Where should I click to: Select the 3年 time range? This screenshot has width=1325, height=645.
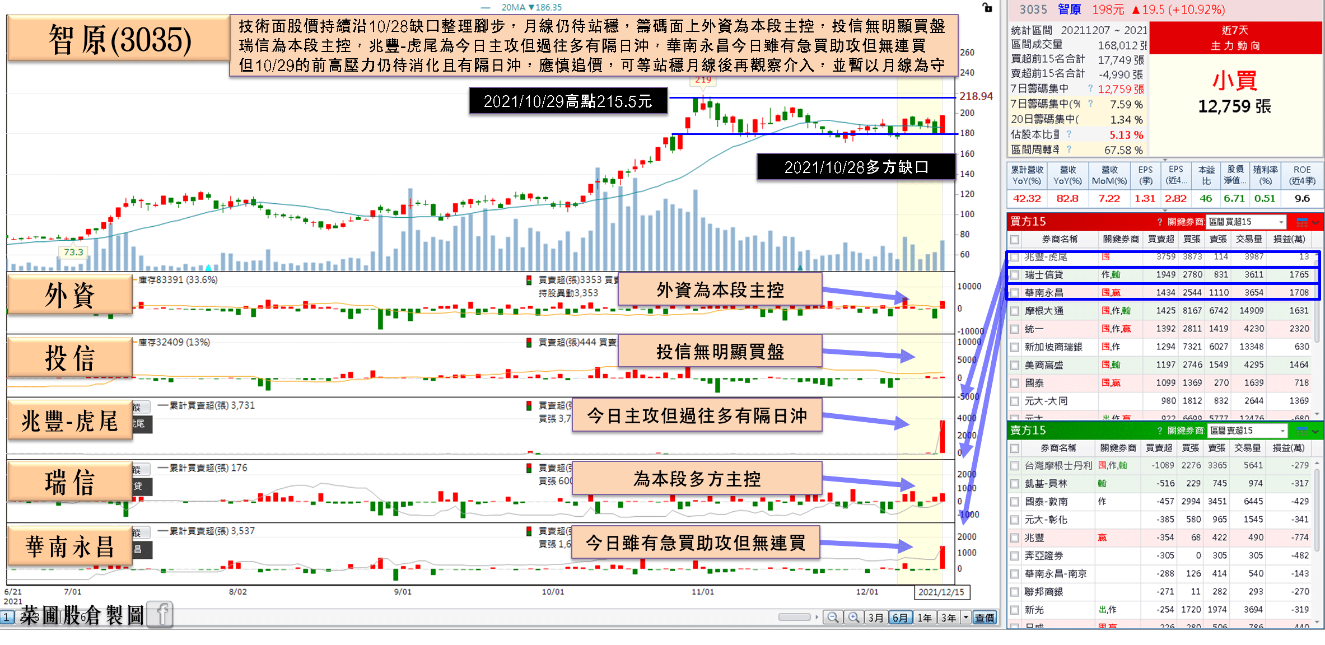click(949, 617)
